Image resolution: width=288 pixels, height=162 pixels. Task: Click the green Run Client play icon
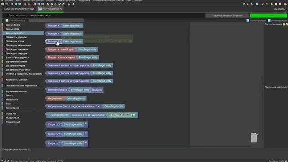[272, 4]
